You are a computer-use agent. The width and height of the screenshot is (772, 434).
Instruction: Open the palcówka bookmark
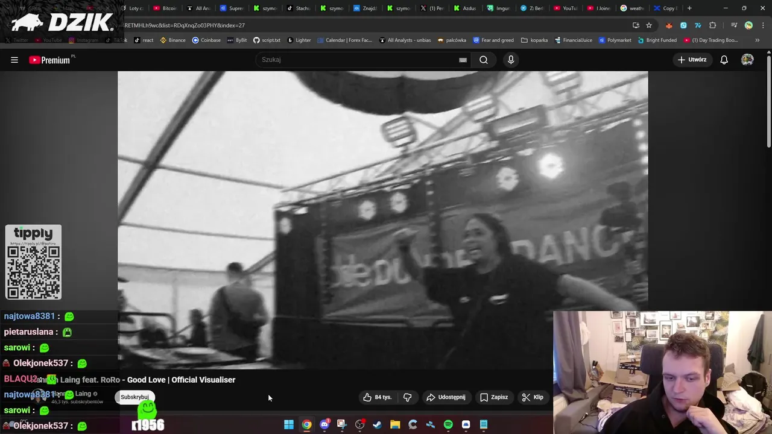pyautogui.click(x=452, y=40)
